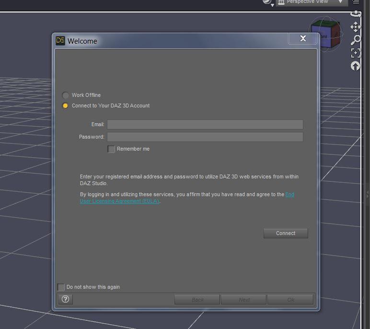Click the Password input field
Viewport: 370px width, 329px height.
click(205, 137)
